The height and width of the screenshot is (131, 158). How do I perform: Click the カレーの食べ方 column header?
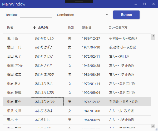point(118,28)
